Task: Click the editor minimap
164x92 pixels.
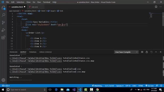Action: 155,15
